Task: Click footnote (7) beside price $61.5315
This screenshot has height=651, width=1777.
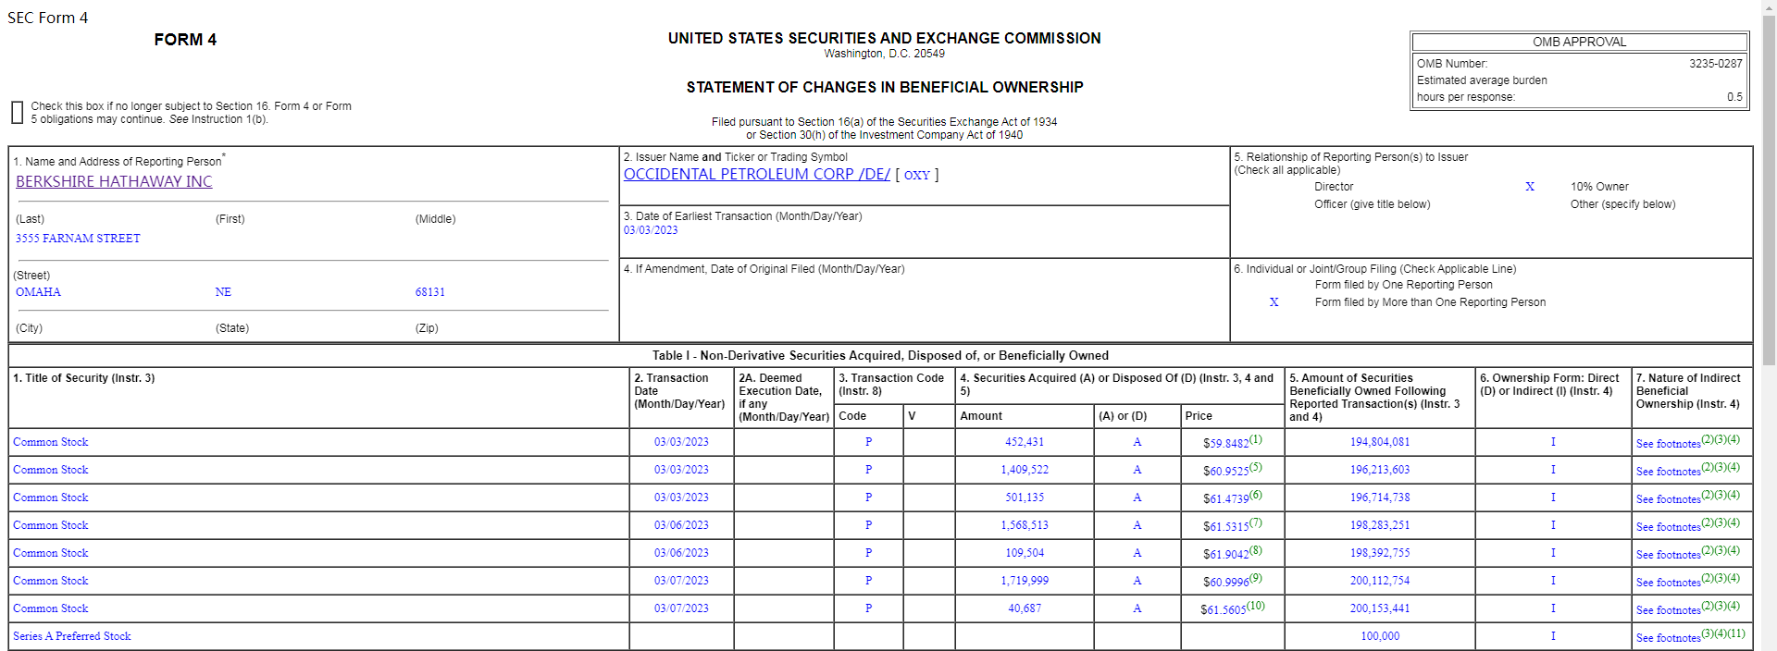Action: point(1256,522)
